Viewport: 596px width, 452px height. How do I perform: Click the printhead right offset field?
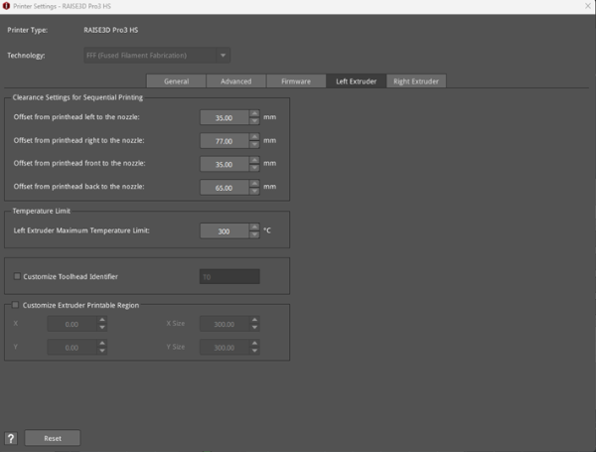[x=223, y=140]
